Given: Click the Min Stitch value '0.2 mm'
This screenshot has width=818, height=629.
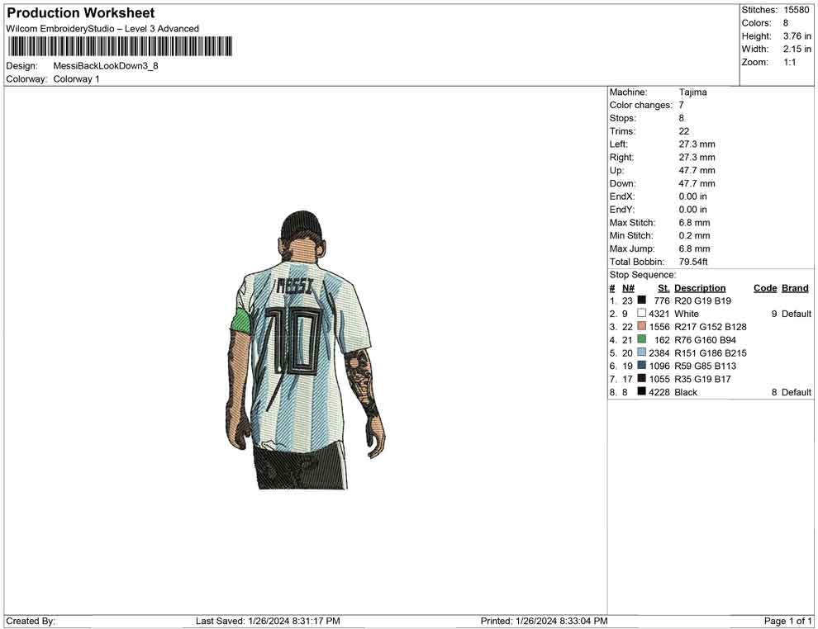Looking at the screenshot, I should [x=694, y=235].
